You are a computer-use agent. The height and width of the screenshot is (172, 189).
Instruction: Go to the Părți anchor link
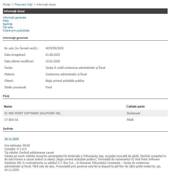click(6, 21)
